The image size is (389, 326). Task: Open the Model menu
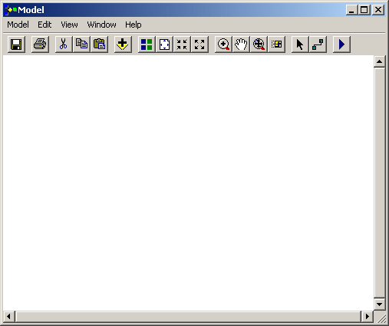[x=18, y=25]
